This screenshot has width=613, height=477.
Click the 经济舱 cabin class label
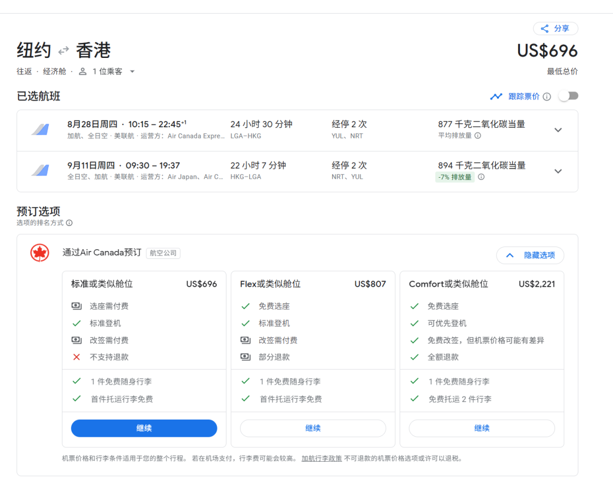54,72
